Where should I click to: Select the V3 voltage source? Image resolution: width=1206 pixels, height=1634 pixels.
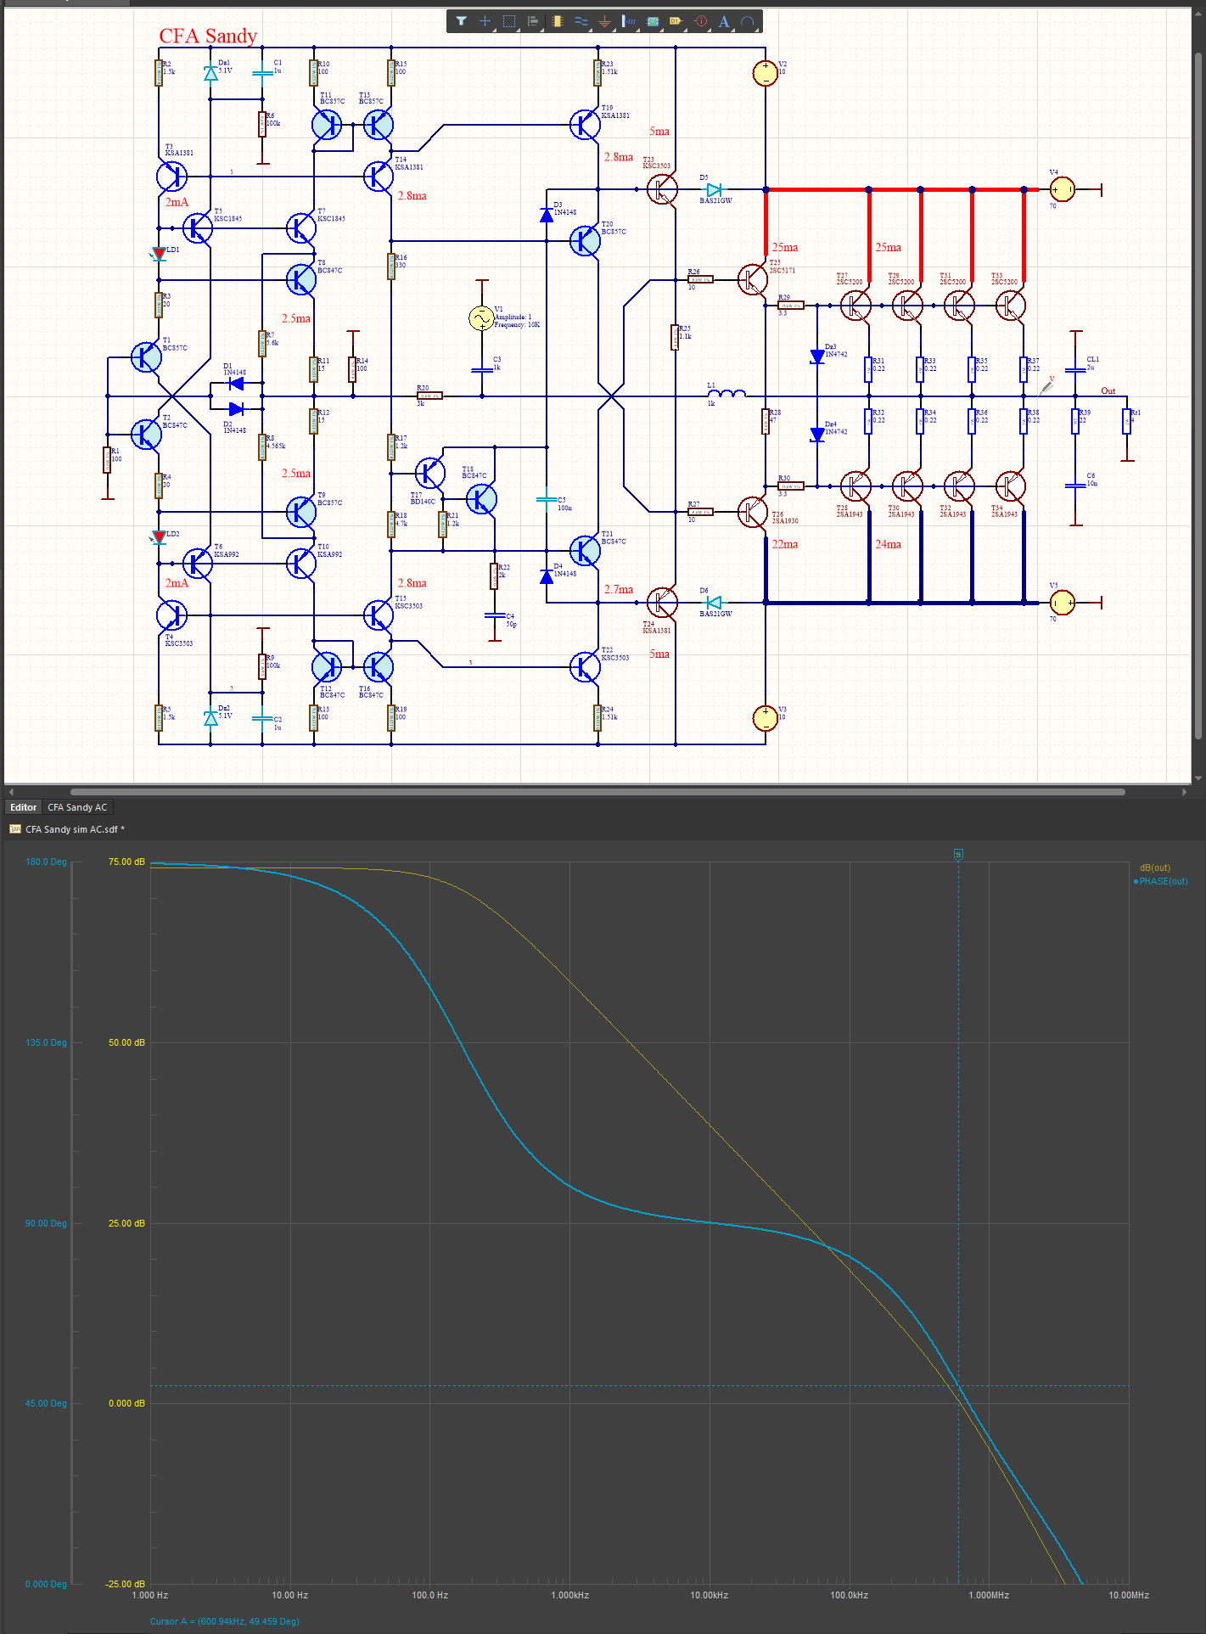coord(765,718)
